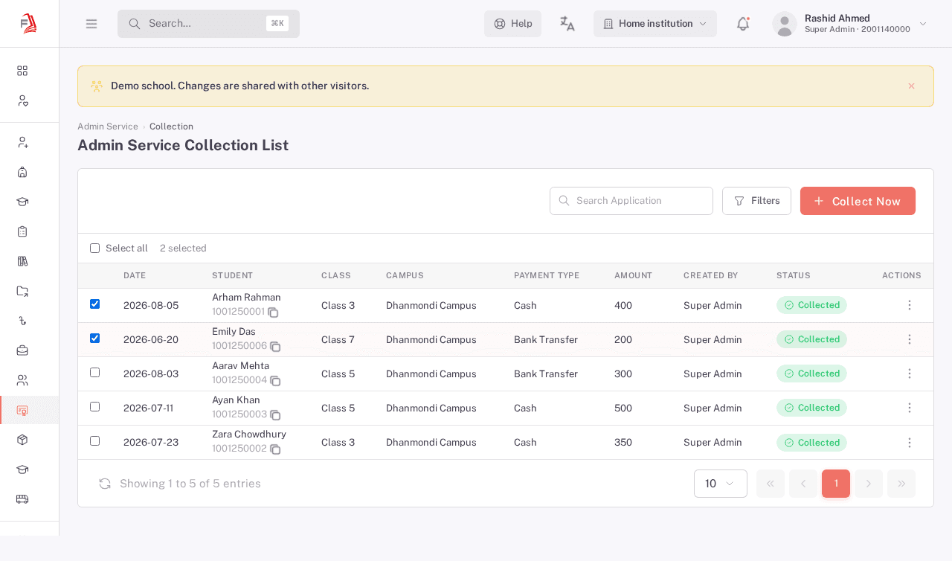
Task: Check the Aarav Mehta row checkbox
Action: coord(94,372)
